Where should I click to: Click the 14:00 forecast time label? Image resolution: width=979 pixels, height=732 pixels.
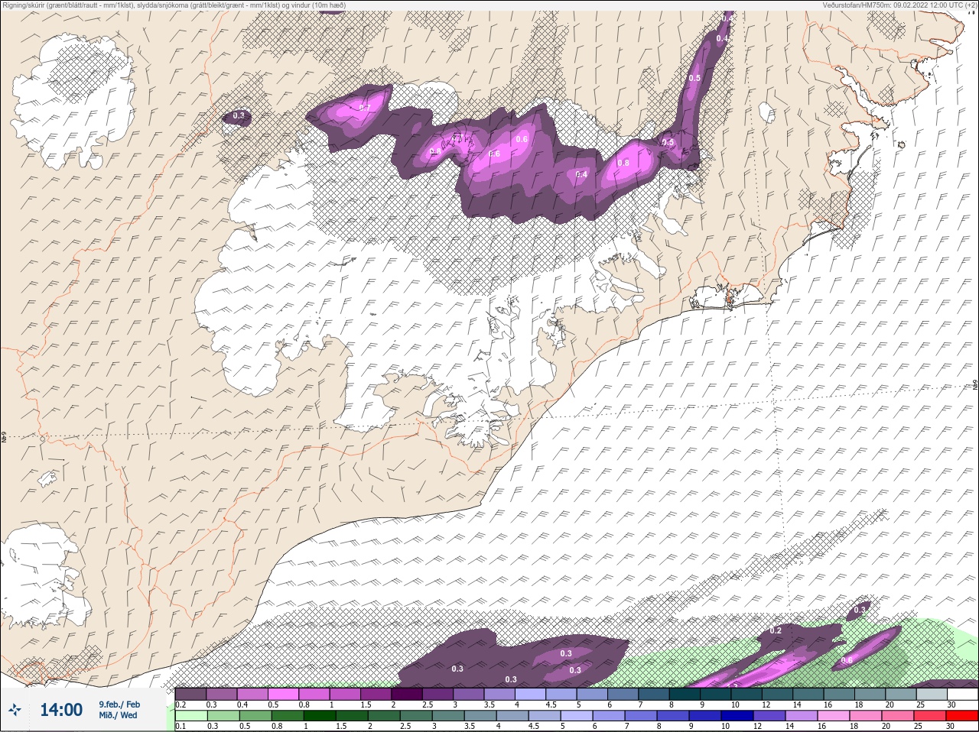(61, 710)
